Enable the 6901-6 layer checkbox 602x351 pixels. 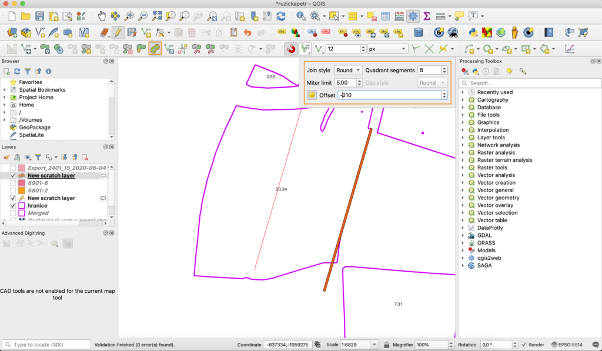[x=13, y=183]
